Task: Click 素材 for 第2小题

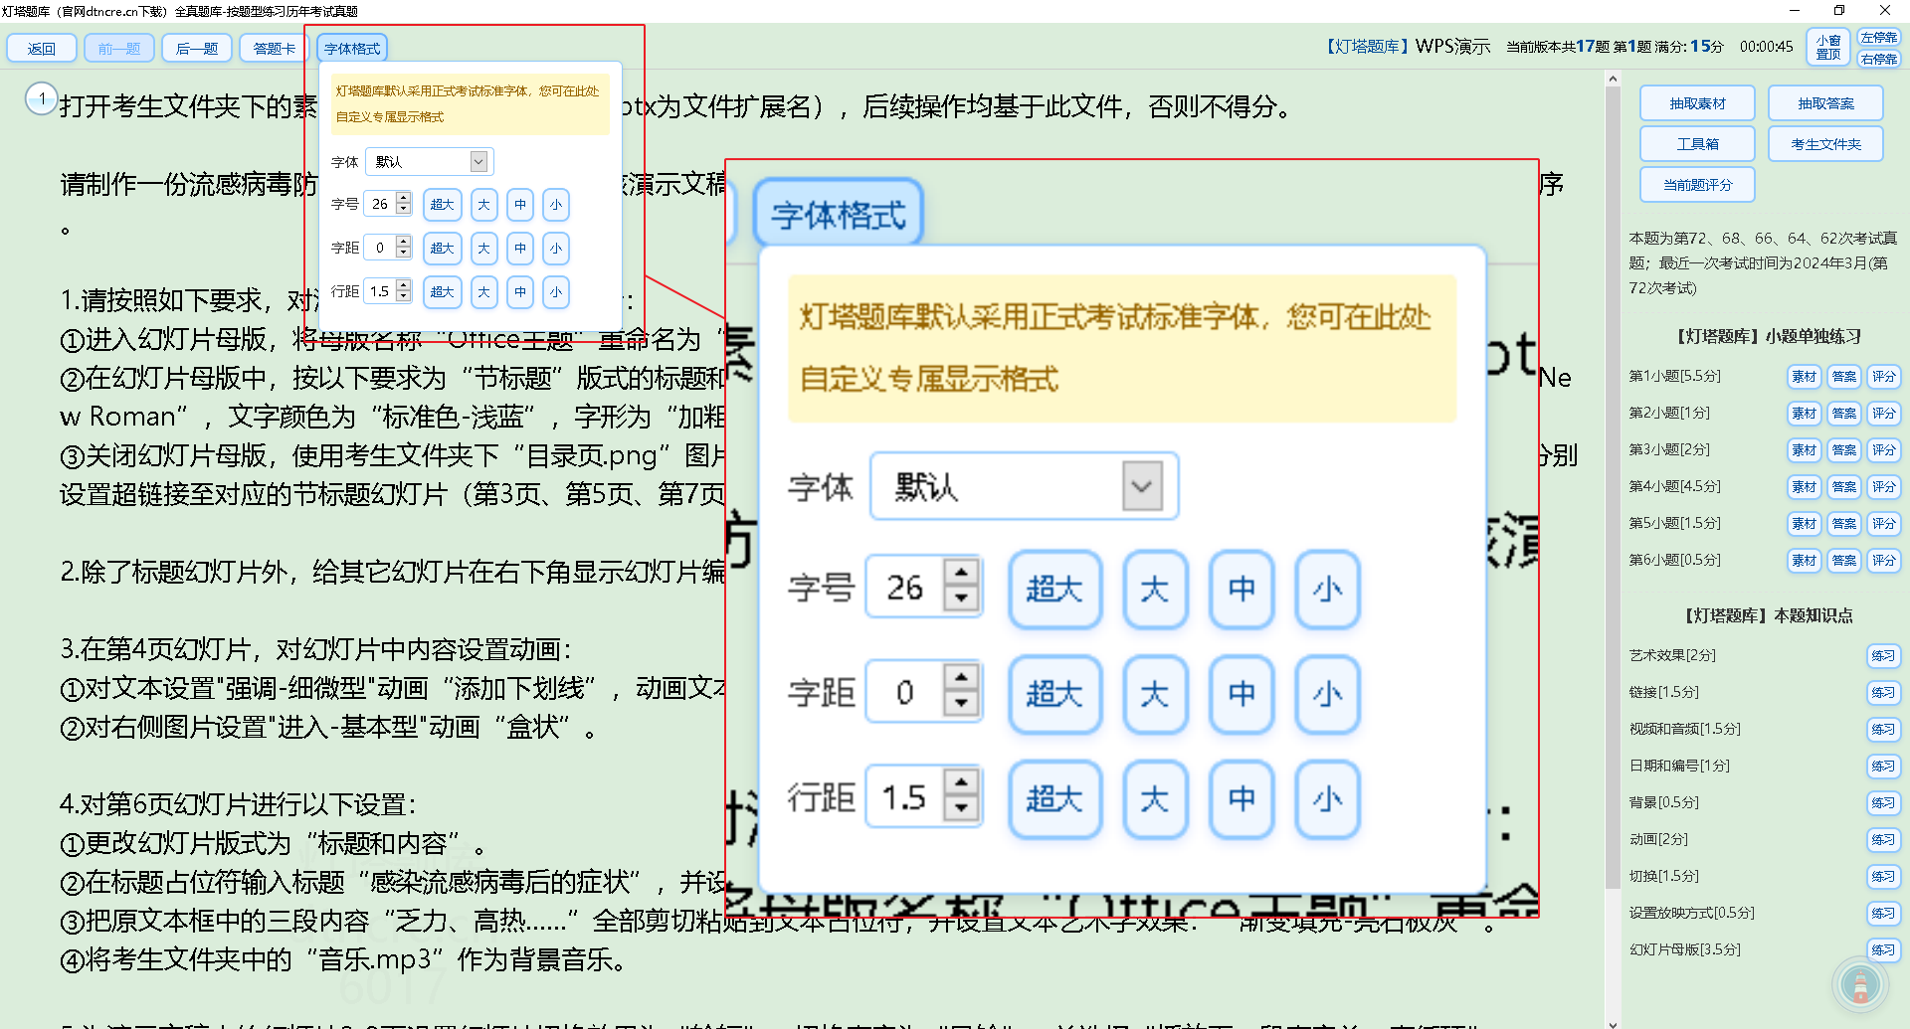Action: click(1804, 414)
